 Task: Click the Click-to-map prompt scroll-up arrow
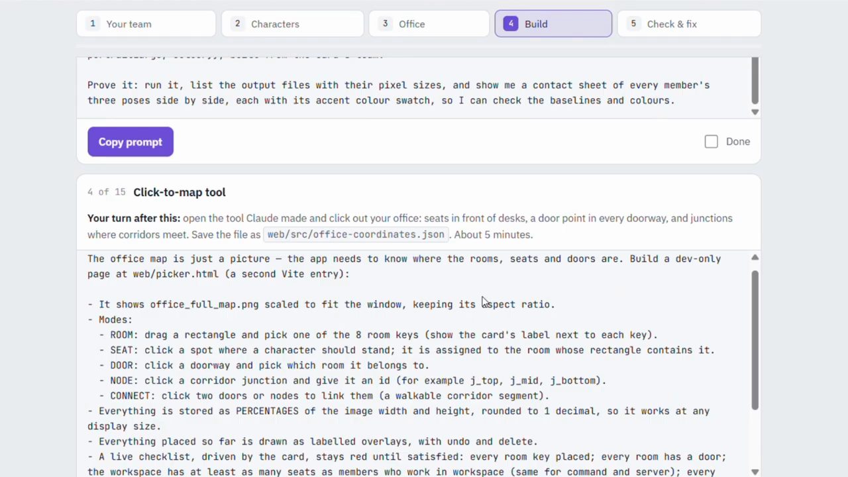click(x=755, y=257)
